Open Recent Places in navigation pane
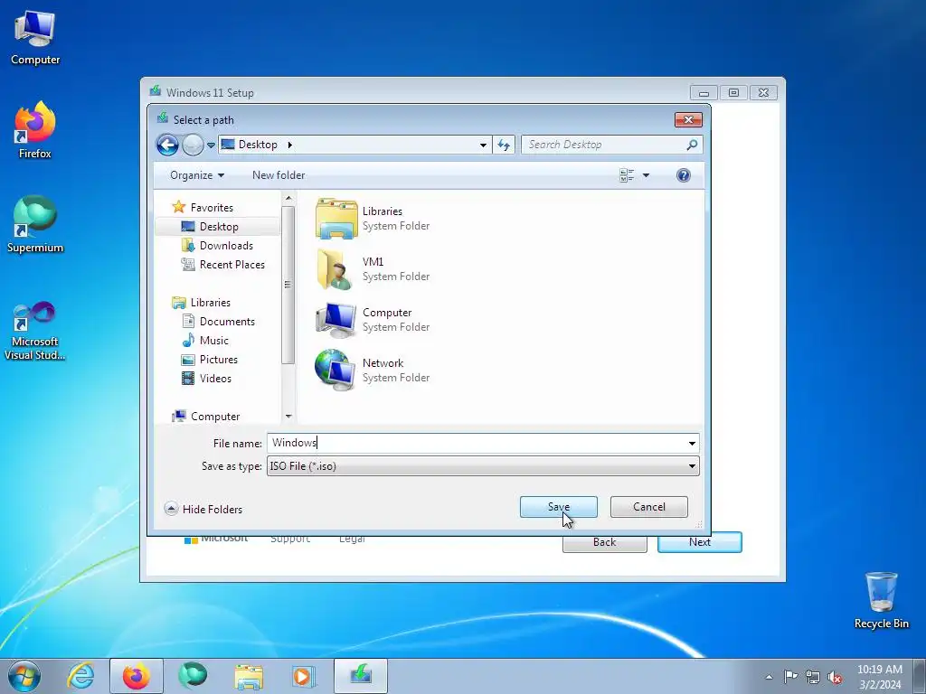The width and height of the screenshot is (926, 694). tap(232, 265)
